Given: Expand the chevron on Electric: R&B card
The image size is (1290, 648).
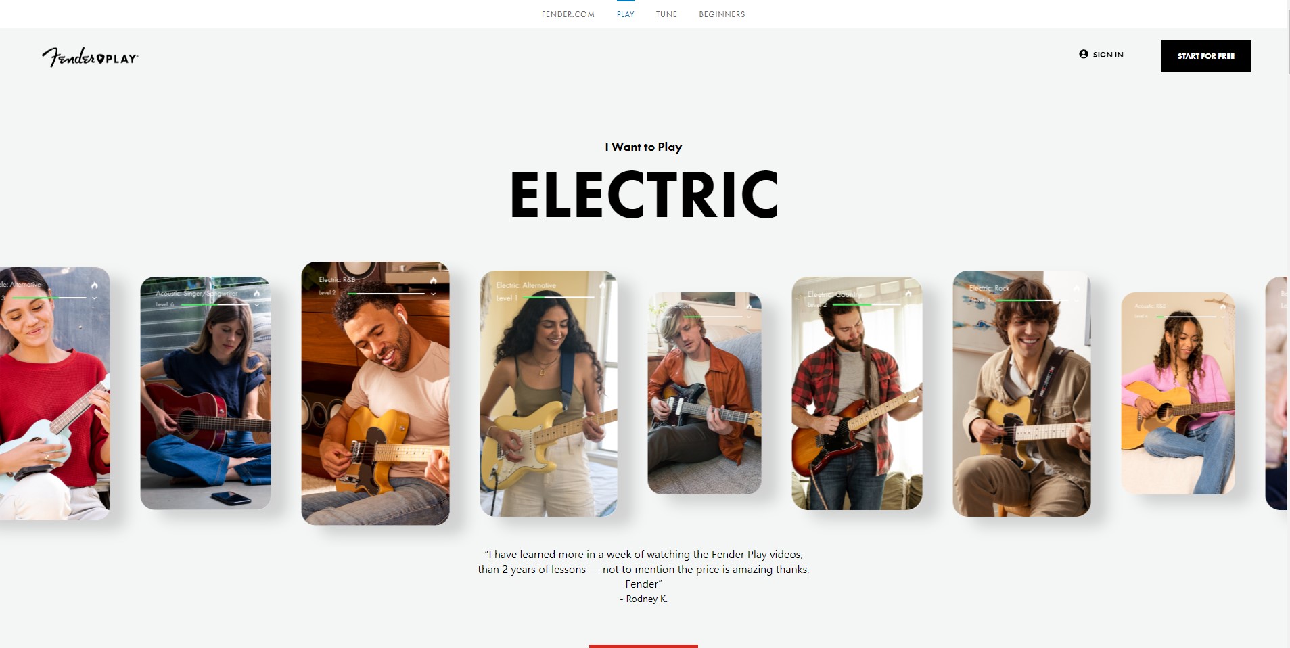Looking at the screenshot, I should pos(434,294).
